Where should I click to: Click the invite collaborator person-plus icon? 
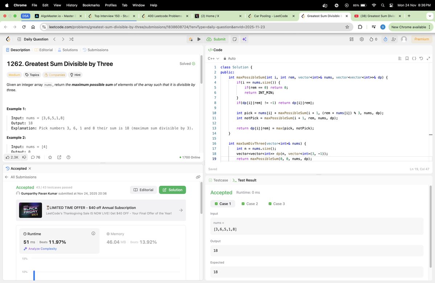pos(393,39)
